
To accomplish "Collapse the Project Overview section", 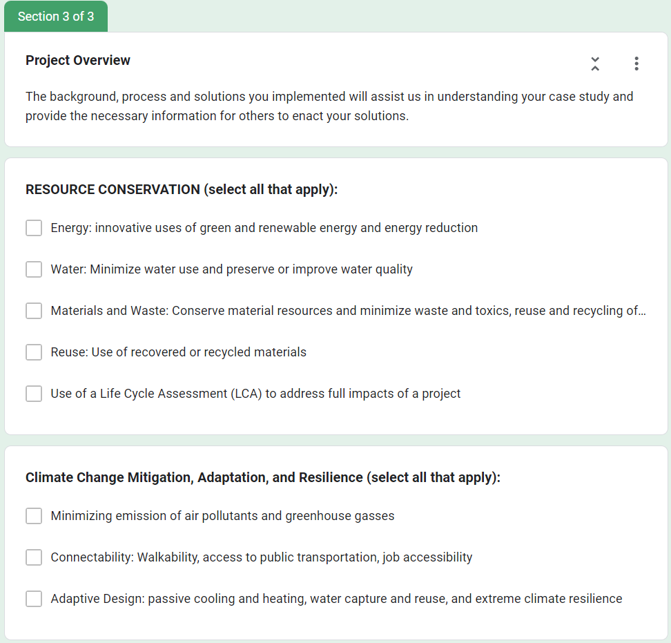I will [x=595, y=64].
